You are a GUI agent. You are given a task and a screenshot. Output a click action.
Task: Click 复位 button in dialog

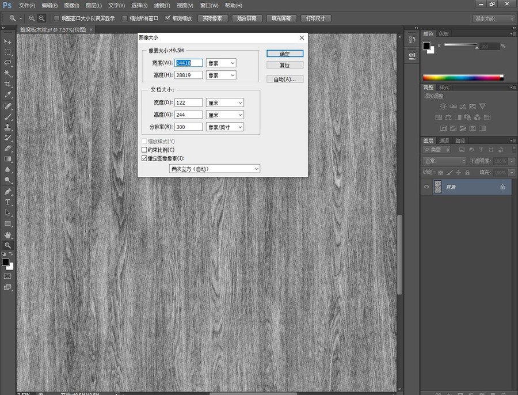[285, 65]
